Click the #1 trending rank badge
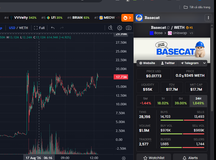216x160 pixels. point(189,28)
